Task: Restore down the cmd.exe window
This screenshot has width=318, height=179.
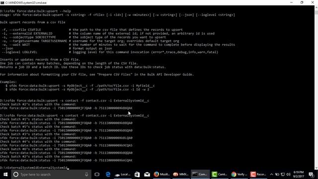Action: (x=302, y=2)
